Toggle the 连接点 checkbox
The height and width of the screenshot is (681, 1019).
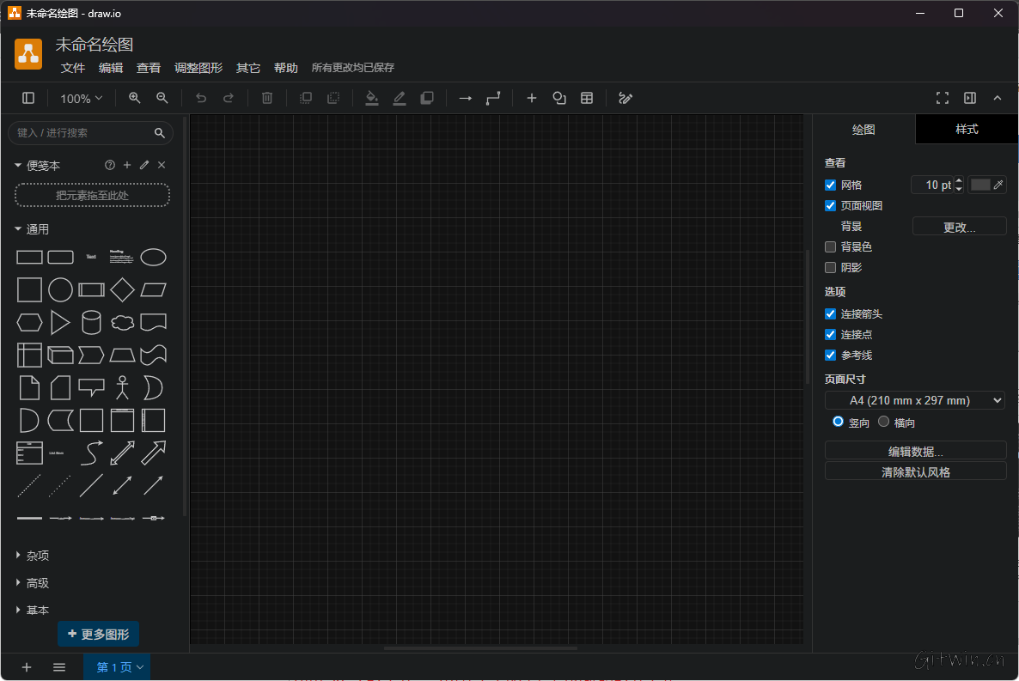click(x=831, y=335)
